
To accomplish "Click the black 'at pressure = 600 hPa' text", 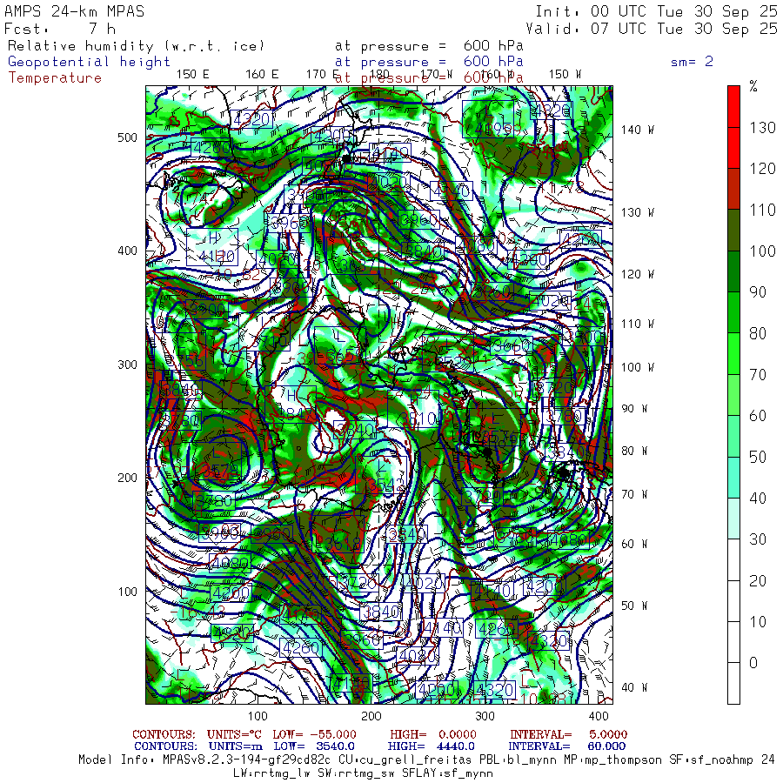I will (x=429, y=46).
